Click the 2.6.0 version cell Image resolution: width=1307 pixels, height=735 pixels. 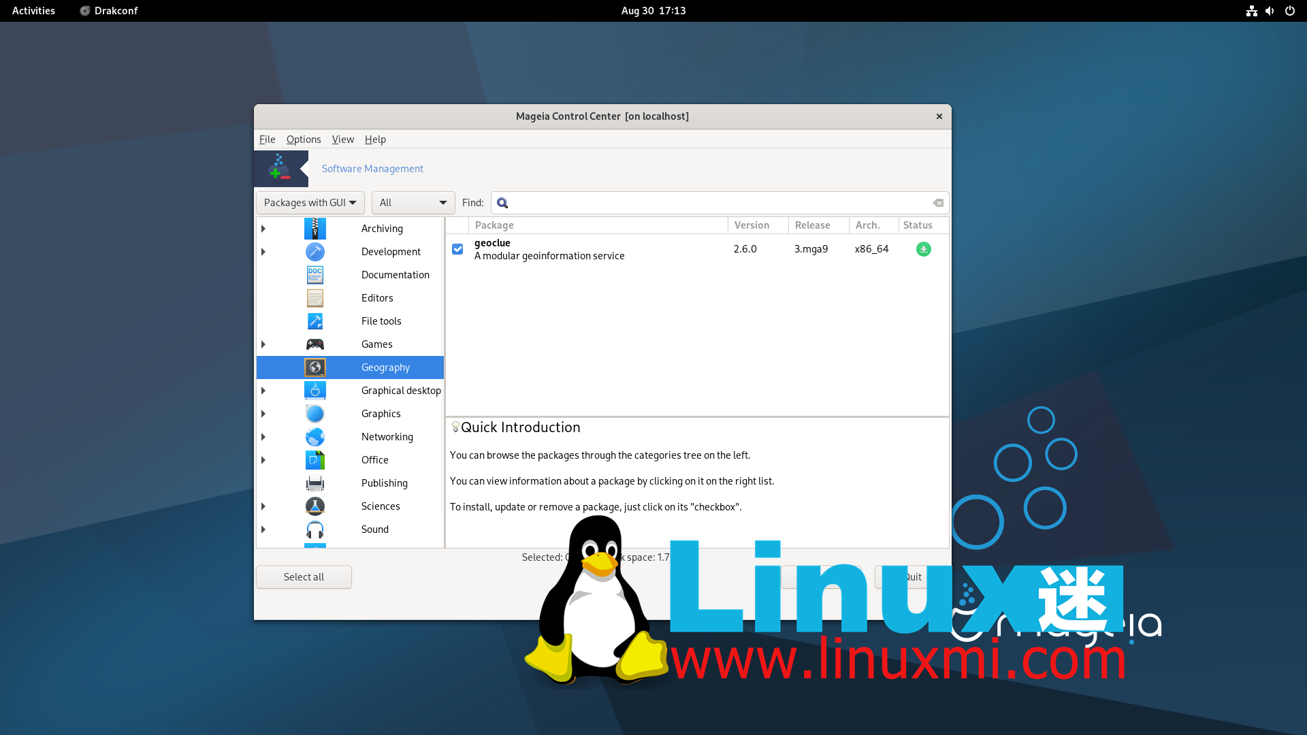pyautogui.click(x=745, y=249)
